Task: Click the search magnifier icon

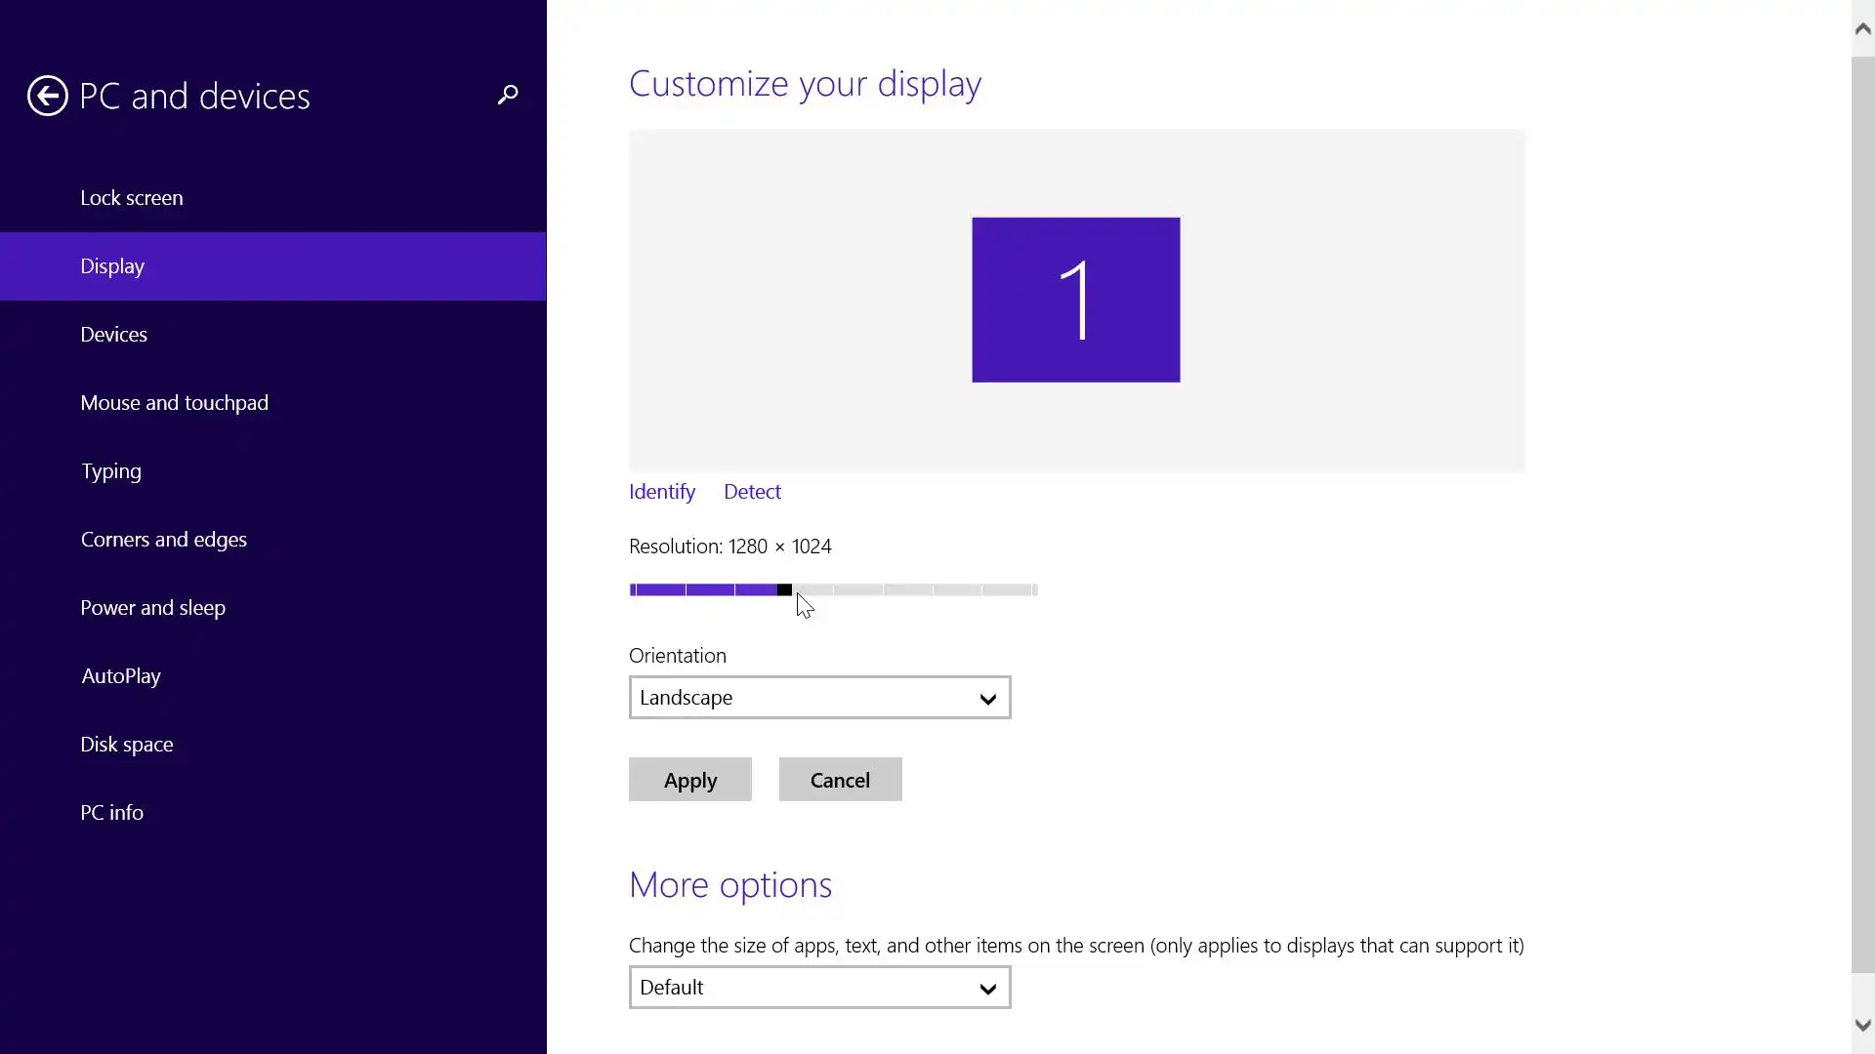Action: 507,95
